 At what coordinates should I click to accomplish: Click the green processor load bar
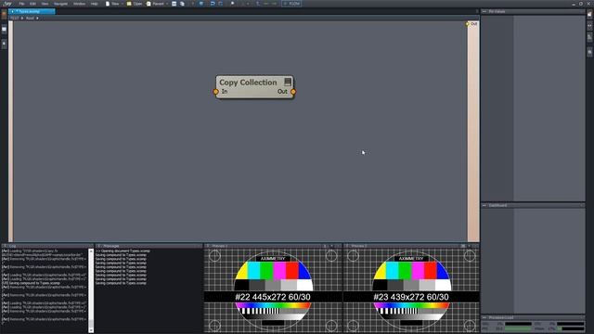(518, 329)
